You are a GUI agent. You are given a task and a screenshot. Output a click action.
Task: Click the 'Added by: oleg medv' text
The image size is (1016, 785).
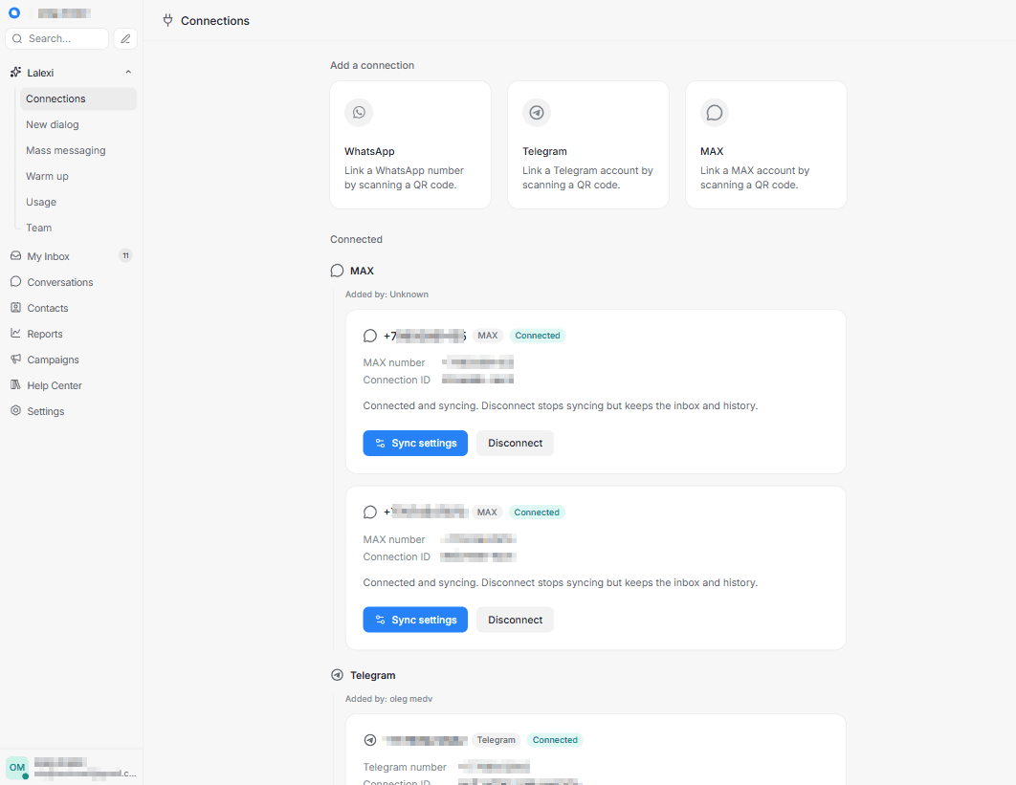point(388,699)
